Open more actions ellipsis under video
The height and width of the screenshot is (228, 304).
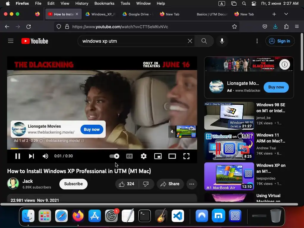pos(192,184)
